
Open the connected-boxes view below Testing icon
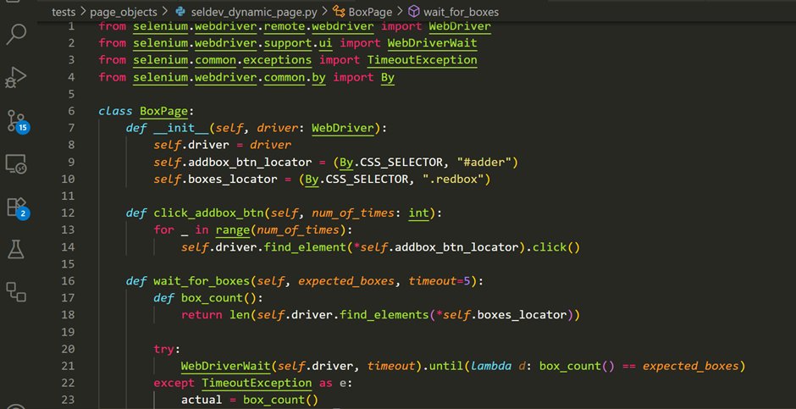(16, 292)
